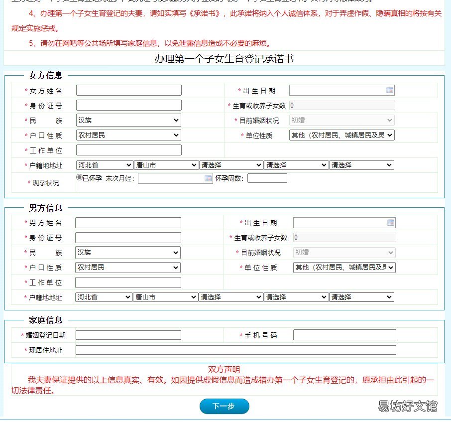Open woman's fourth address-level 请选择 dropdown
The height and width of the screenshot is (422, 451).
tap(296, 165)
